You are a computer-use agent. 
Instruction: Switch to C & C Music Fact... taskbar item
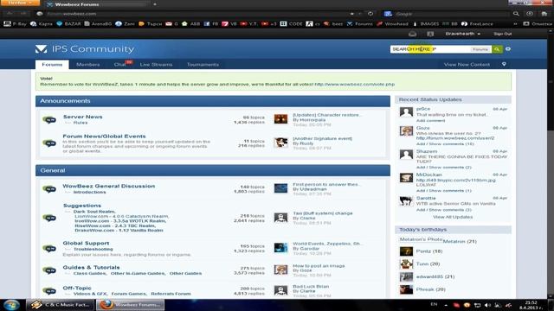pos(61,305)
